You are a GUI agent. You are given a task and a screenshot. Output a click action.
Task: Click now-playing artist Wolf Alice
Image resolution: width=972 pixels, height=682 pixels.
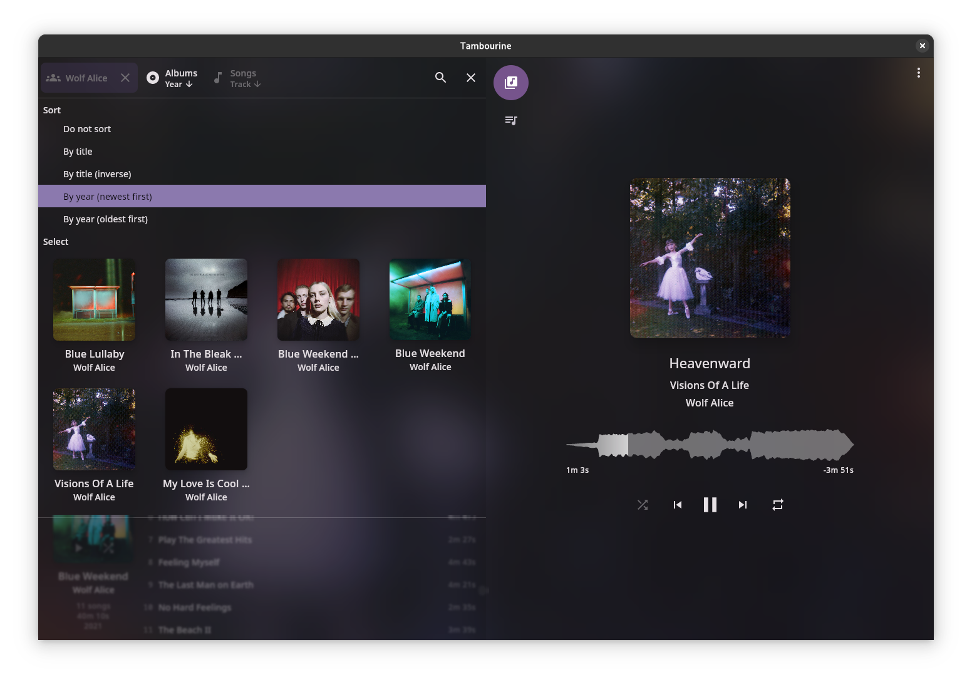tap(710, 403)
